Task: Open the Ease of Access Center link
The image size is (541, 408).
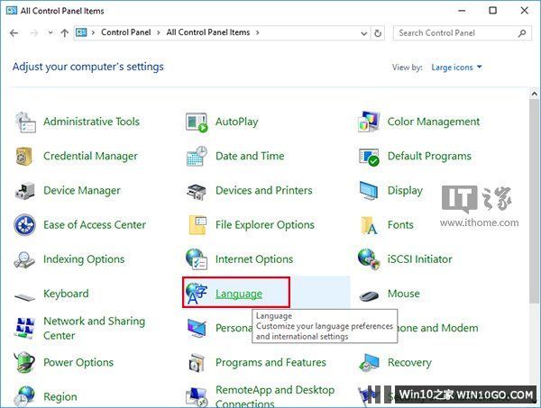Action: [95, 225]
